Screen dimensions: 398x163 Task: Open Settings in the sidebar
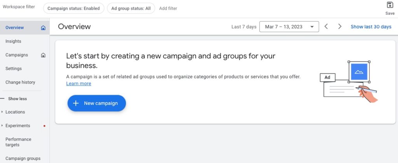(14, 69)
